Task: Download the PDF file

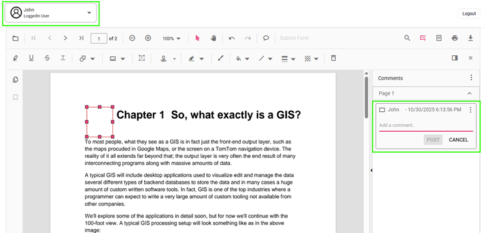Action: tap(471, 38)
